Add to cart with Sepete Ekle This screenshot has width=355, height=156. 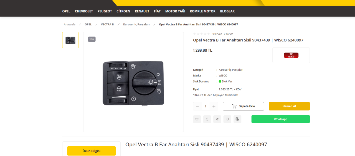[244, 106]
